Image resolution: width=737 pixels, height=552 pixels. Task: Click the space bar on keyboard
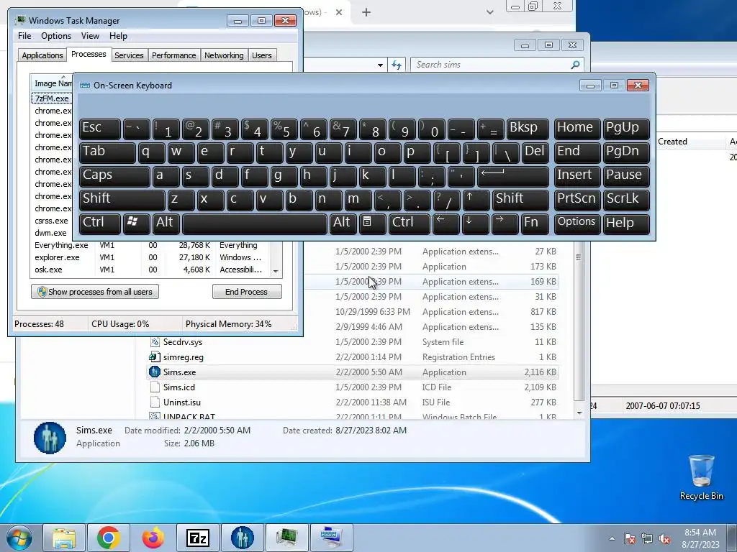[x=254, y=223]
